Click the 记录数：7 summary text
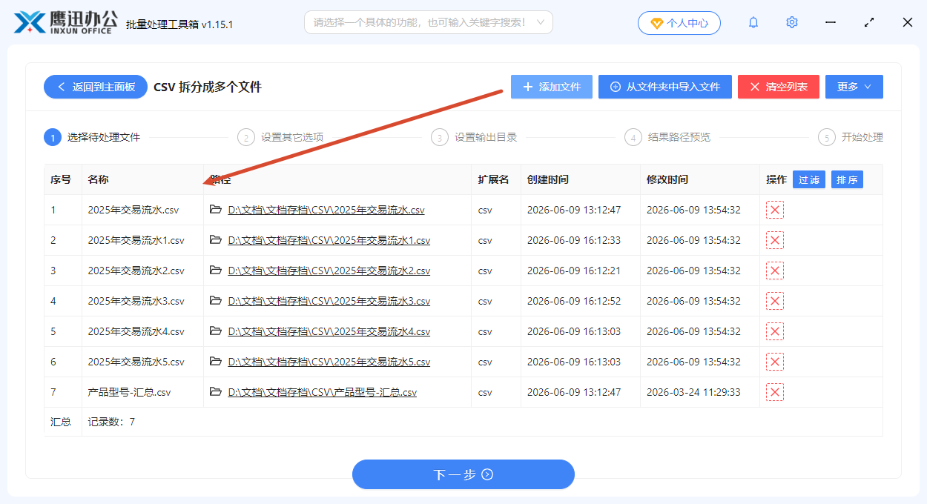The image size is (927, 504). (111, 422)
